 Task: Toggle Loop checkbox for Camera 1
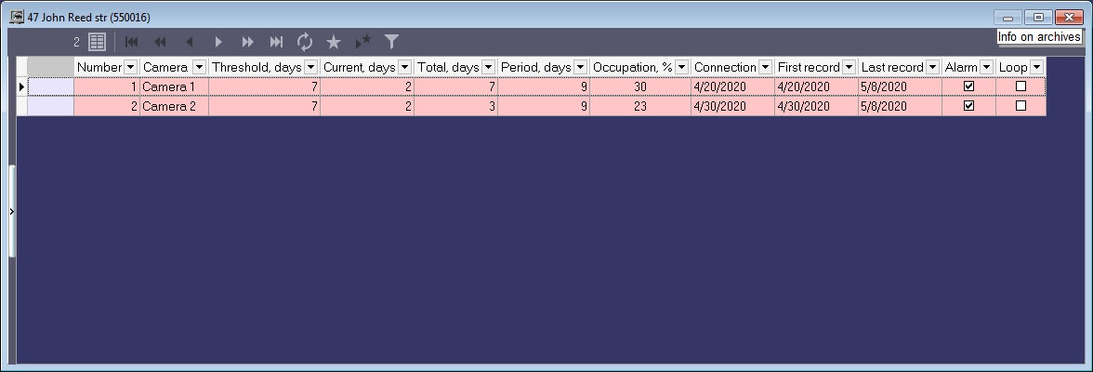tap(1021, 86)
